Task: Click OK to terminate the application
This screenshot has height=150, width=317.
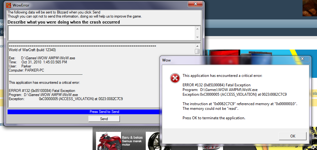Action: (293, 136)
